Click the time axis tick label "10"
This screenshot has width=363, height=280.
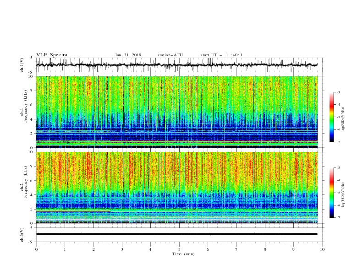point(322,249)
